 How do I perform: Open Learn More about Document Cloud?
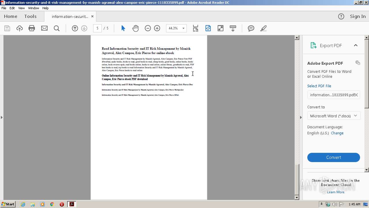[336, 192]
